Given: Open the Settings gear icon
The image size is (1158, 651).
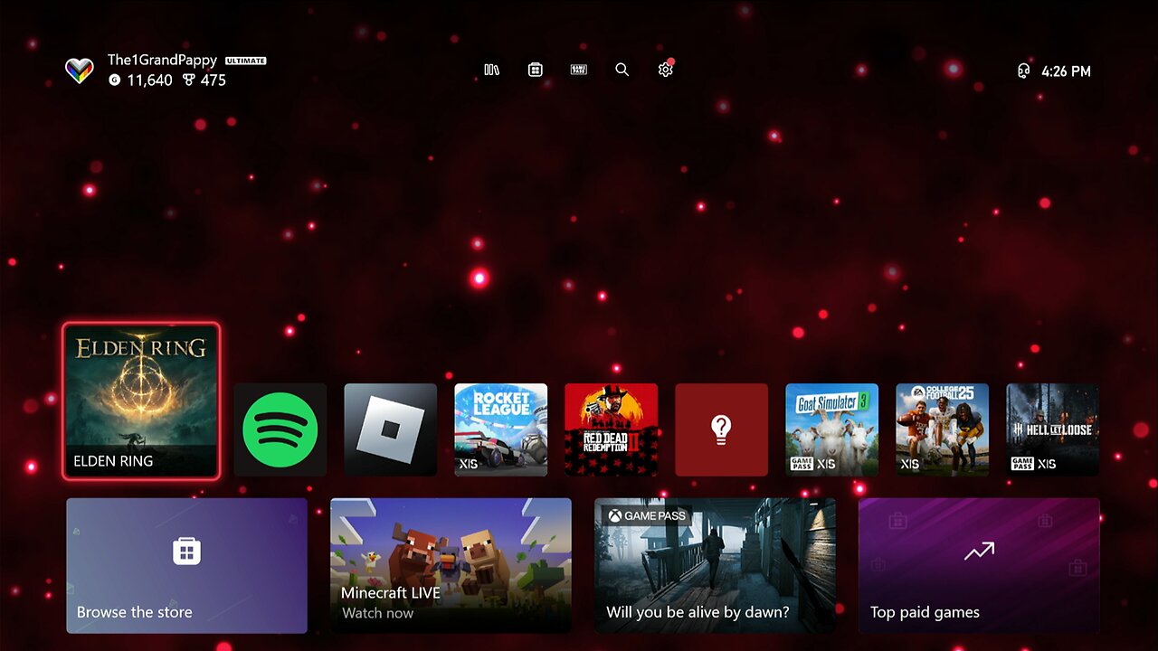Looking at the screenshot, I should pos(666,70).
